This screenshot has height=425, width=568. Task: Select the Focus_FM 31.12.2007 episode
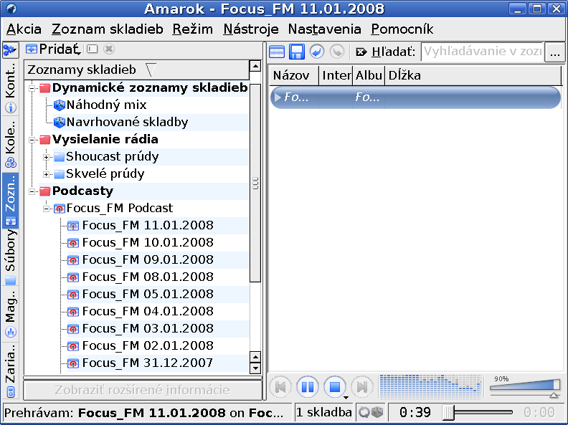148,363
